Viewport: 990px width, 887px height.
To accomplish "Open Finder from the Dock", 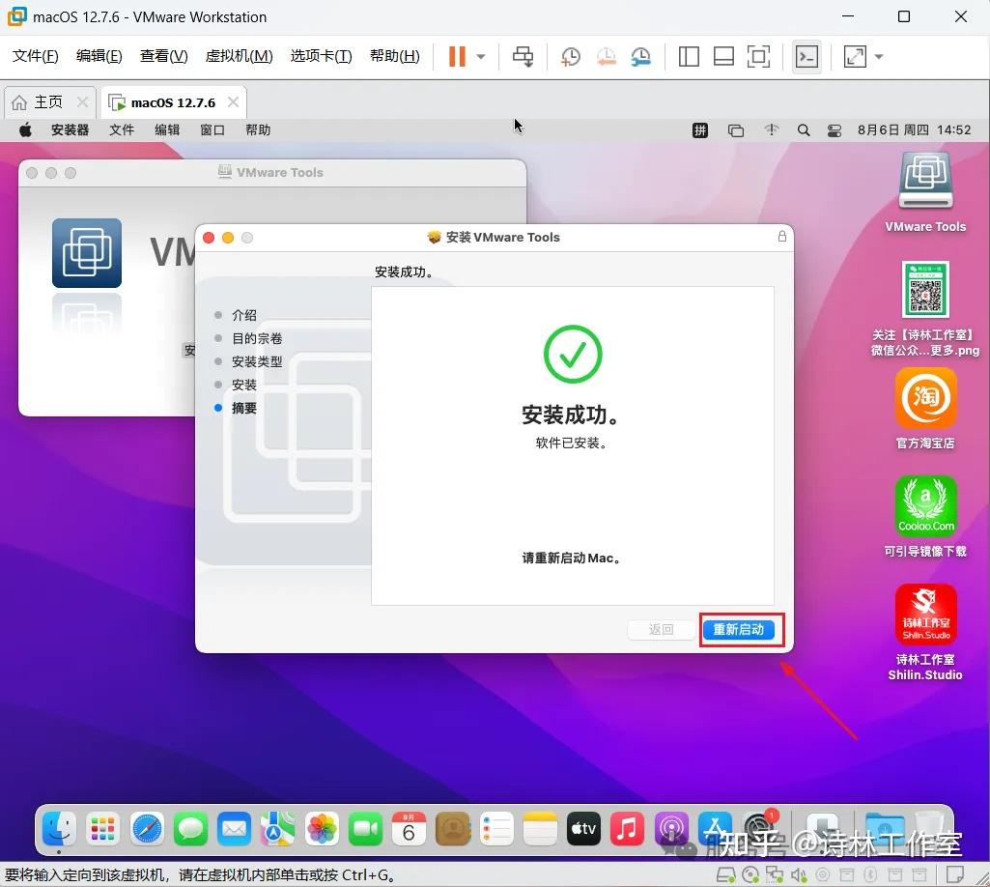I will point(59,828).
